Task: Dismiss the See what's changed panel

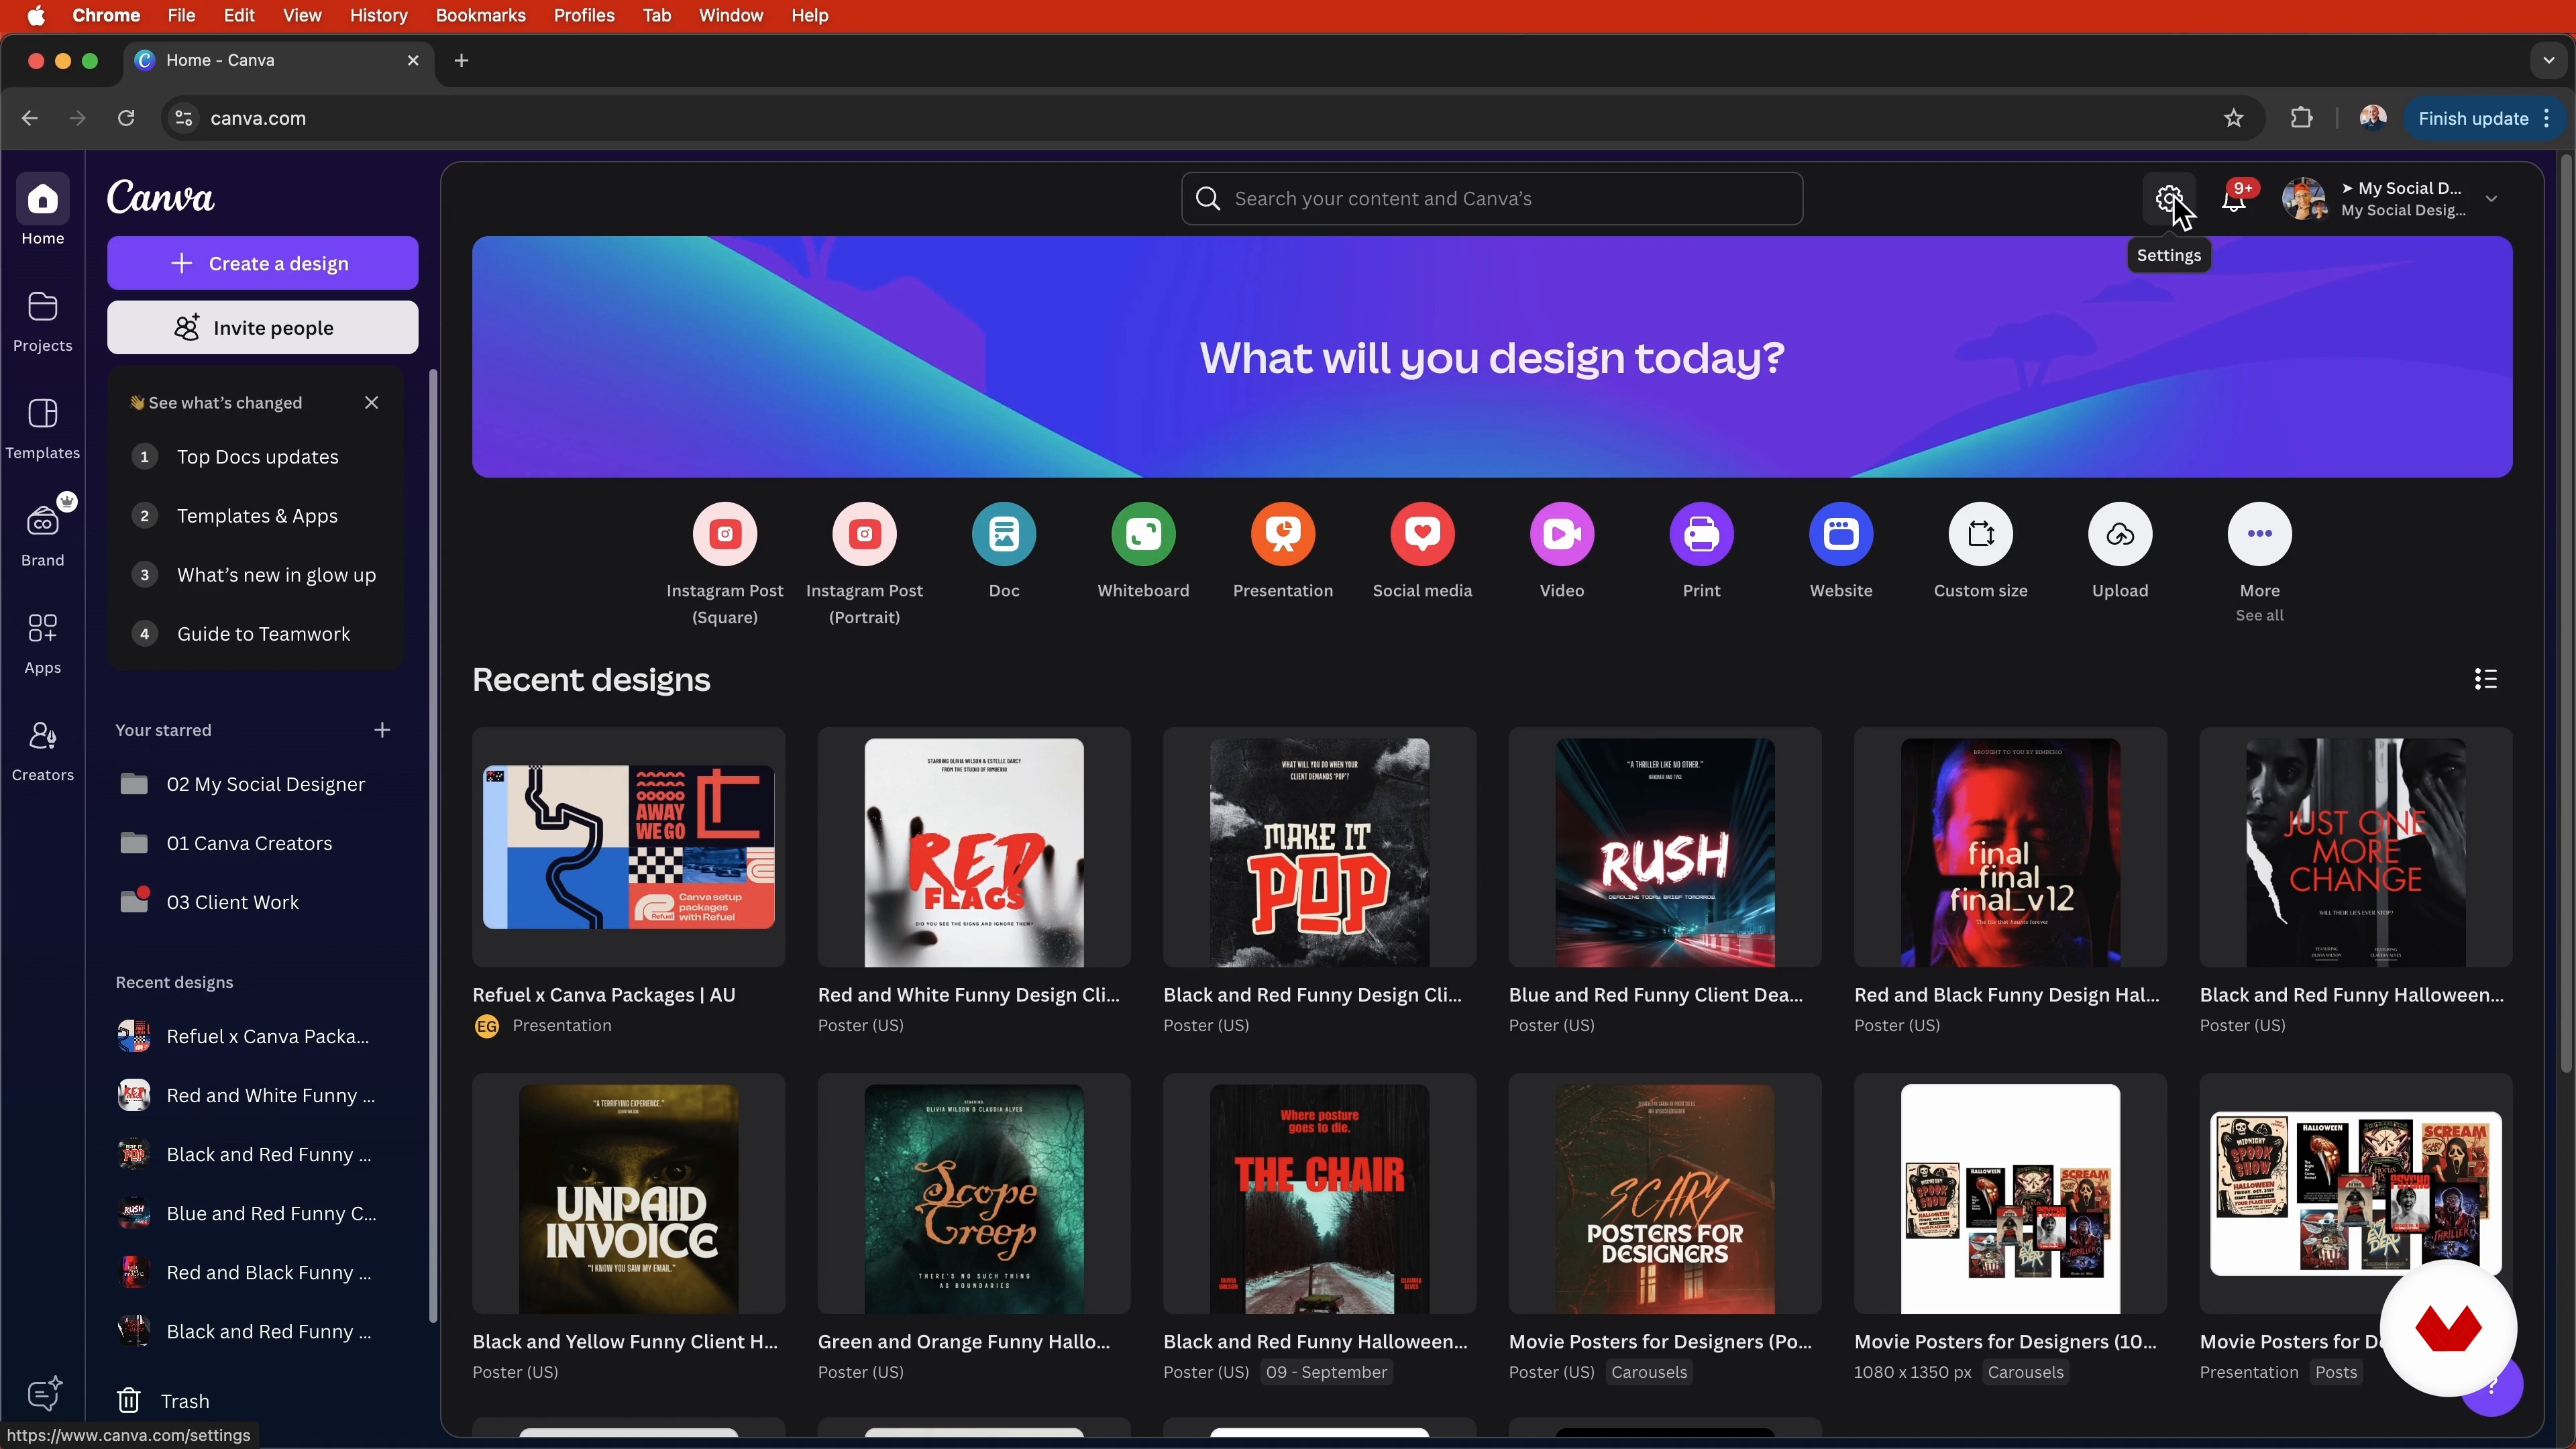Action: click(x=372, y=402)
